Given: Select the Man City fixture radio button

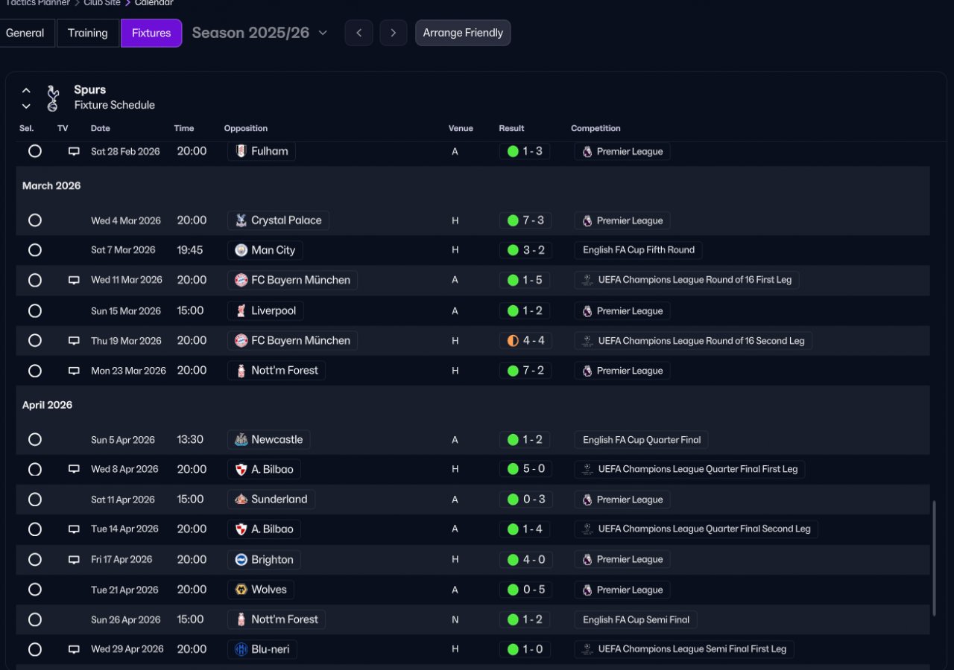Looking at the screenshot, I should click(35, 250).
